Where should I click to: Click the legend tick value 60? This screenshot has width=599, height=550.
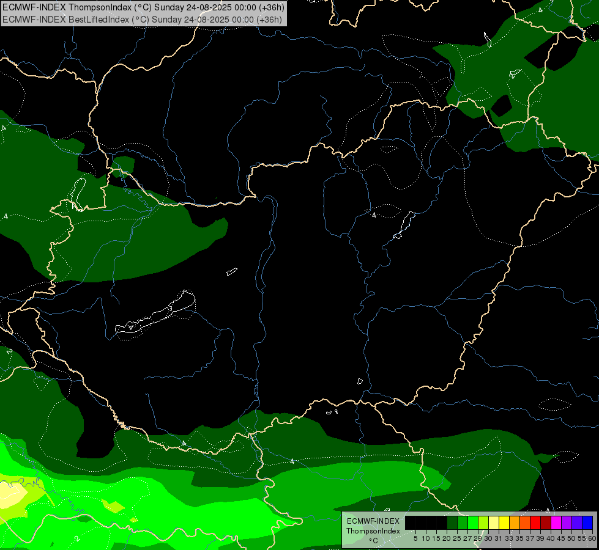pyautogui.click(x=592, y=538)
